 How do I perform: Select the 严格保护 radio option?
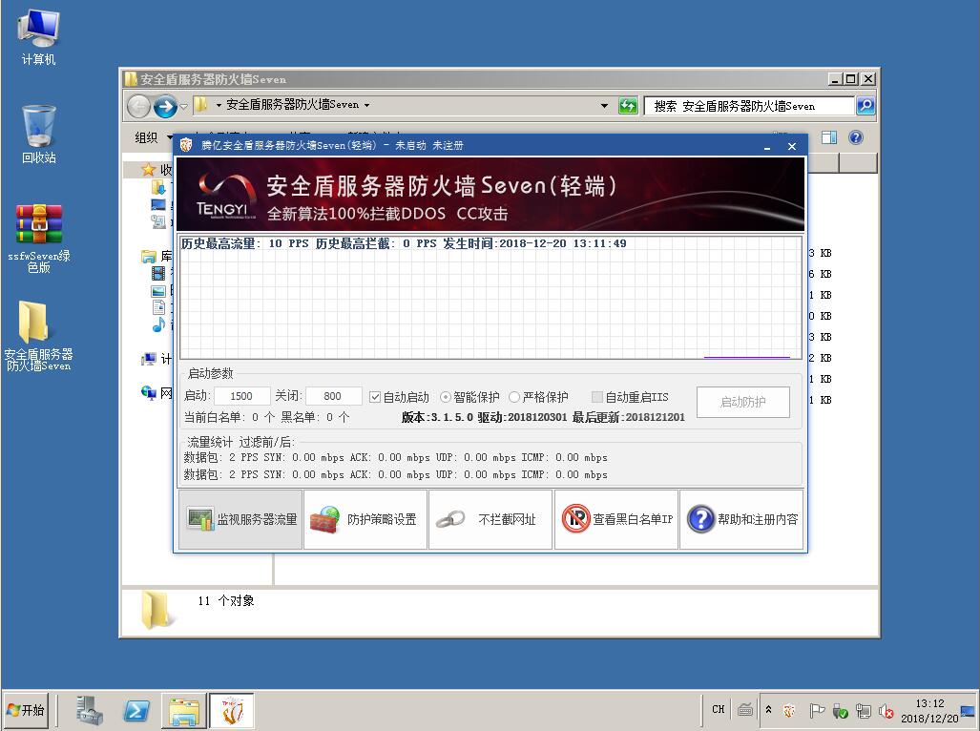point(539,397)
